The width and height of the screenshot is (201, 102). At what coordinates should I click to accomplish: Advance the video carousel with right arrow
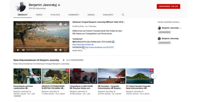pos(153,76)
